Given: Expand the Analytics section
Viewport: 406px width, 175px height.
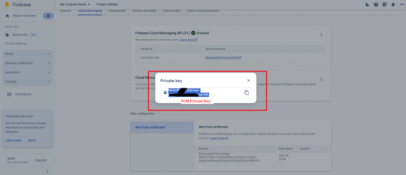Looking at the screenshot, I should click(27, 72).
